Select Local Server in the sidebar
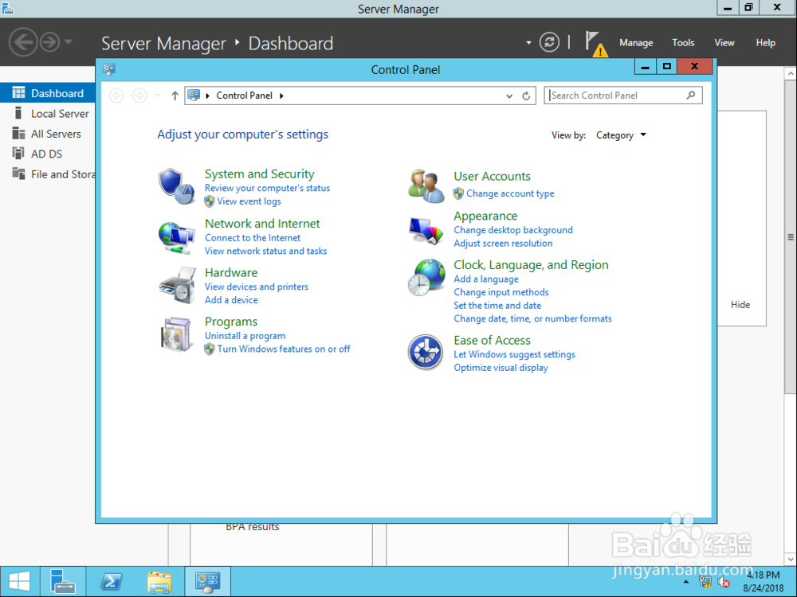This screenshot has width=797, height=597. (48, 113)
